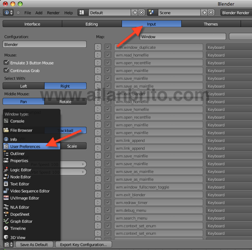Viewport: 252px width, 250px height.
Task: Switch to the Interface tab
Action: [x=32, y=24]
